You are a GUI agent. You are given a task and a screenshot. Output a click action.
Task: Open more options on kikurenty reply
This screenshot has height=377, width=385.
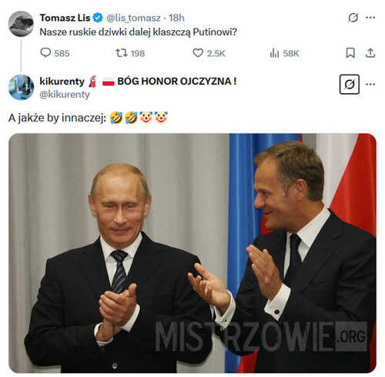[x=370, y=84]
